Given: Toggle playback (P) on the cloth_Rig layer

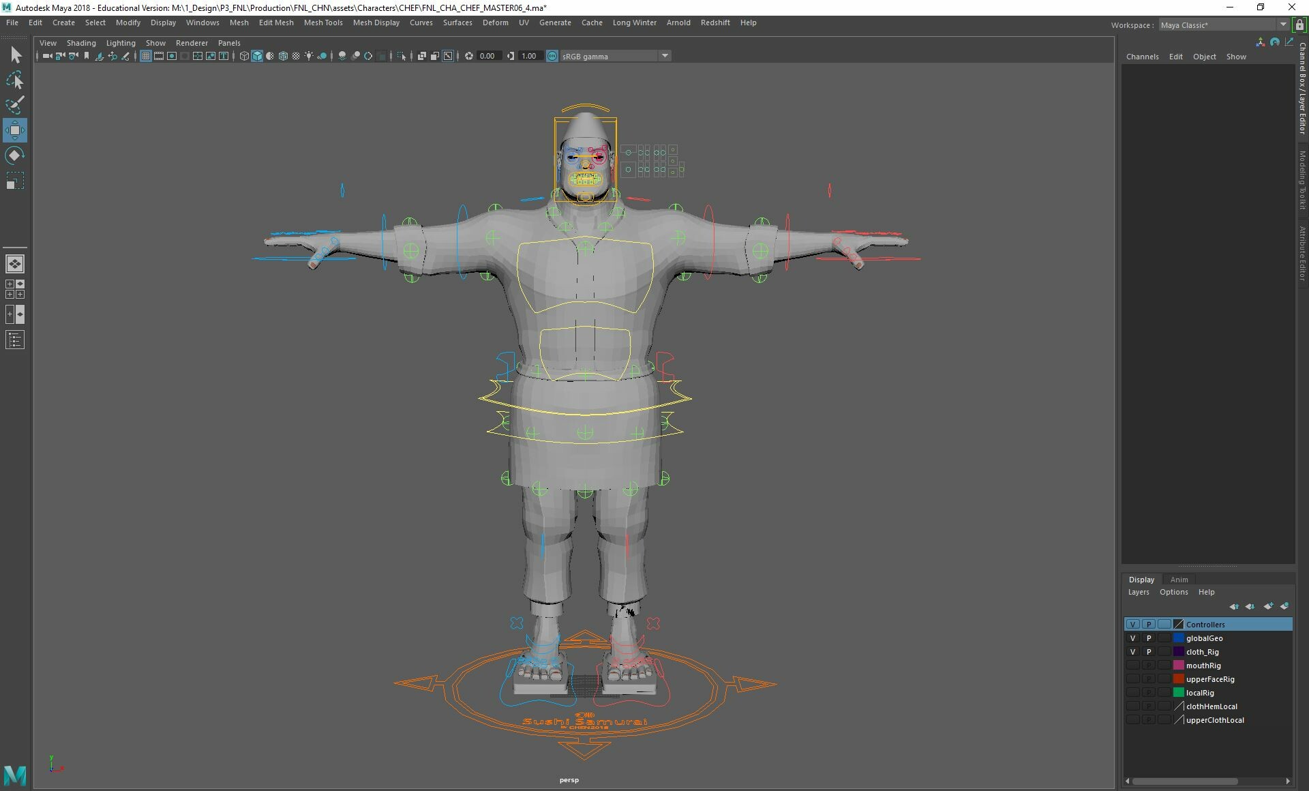Looking at the screenshot, I should point(1149,652).
